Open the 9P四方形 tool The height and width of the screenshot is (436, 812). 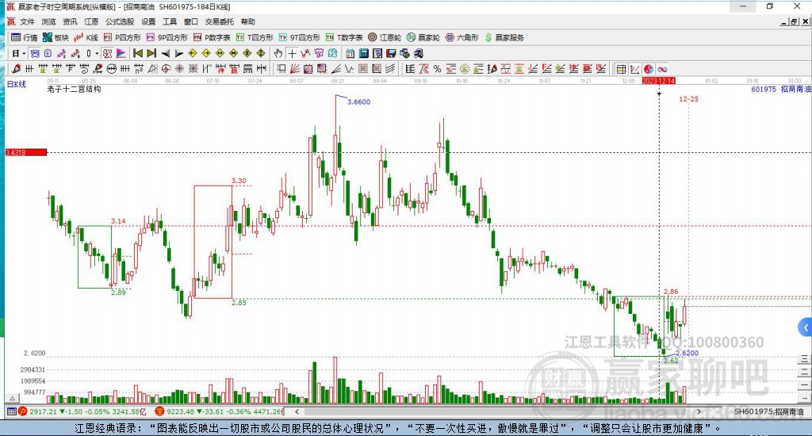pos(167,37)
